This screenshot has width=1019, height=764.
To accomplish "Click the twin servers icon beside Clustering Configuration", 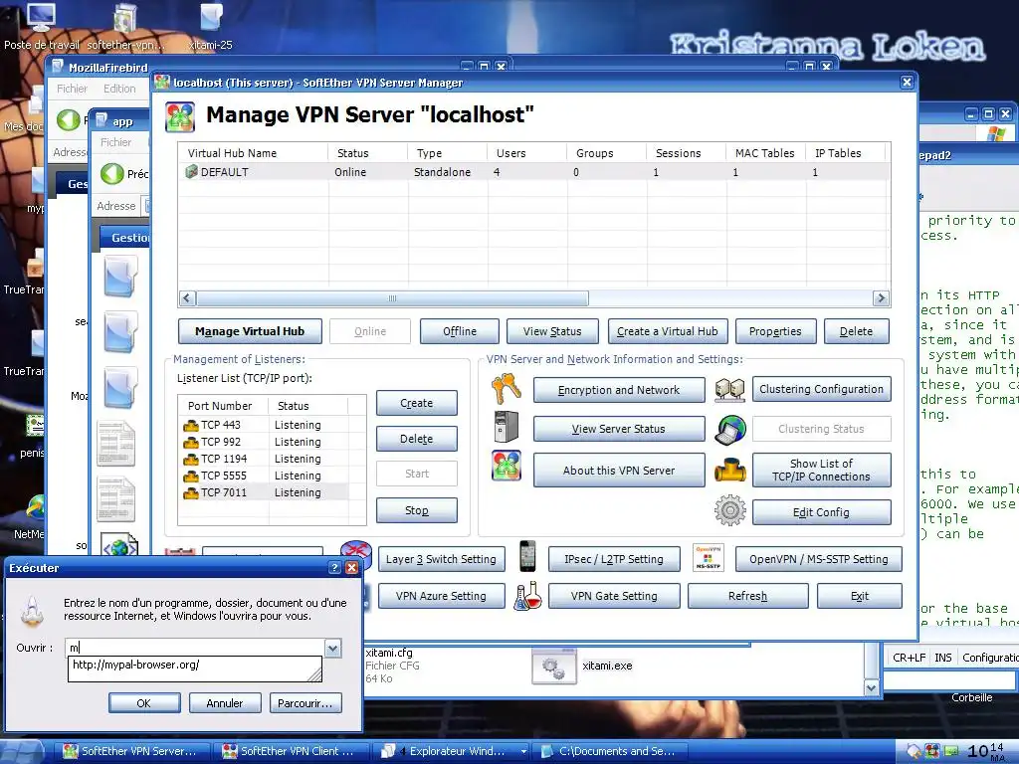I will pyautogui.click(x=729, y=389).
